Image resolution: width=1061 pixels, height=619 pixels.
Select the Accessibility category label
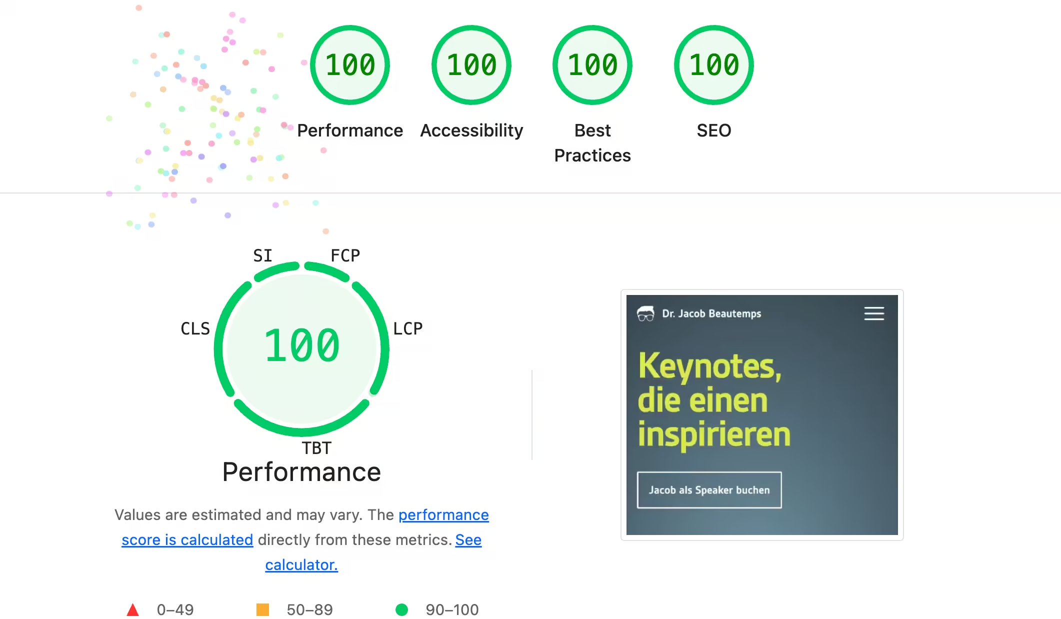pos(471,130)
